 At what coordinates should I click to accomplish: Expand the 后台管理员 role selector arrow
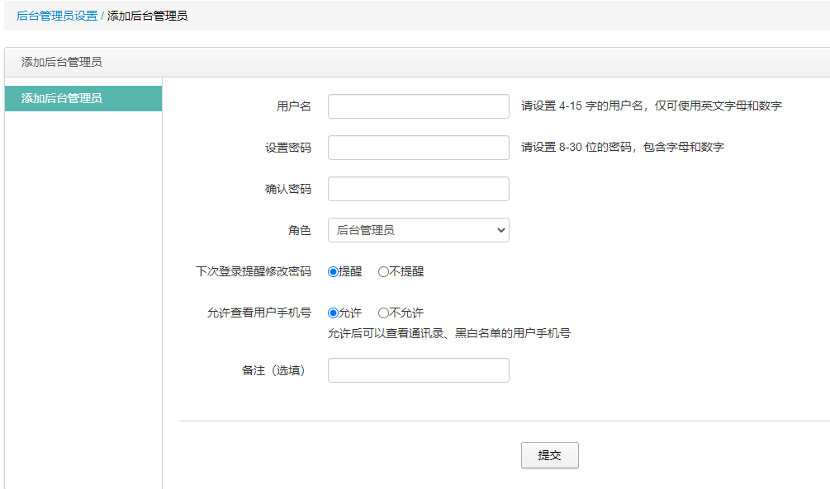point(500,230)
